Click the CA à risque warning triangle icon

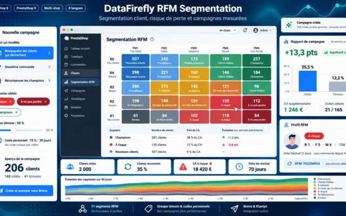(183, 167)
